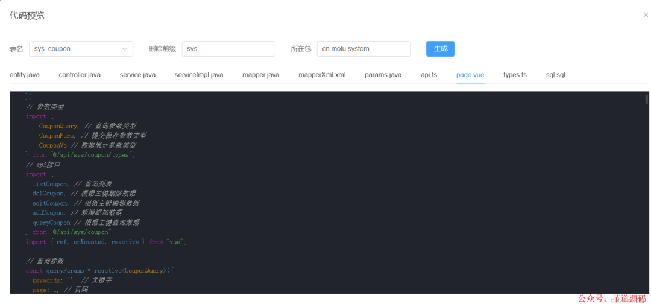Click the 生成 button
The width and height of the screenshot is (651, 307).
pos(441,49)
